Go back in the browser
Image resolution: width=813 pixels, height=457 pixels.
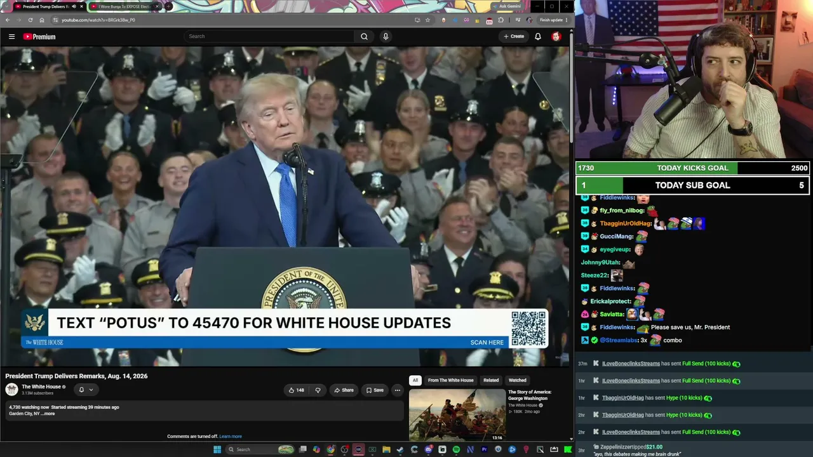tap(8, 20)
